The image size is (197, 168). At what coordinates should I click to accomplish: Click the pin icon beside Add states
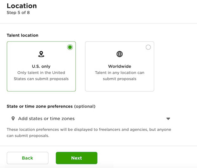(x=13, y=119)
